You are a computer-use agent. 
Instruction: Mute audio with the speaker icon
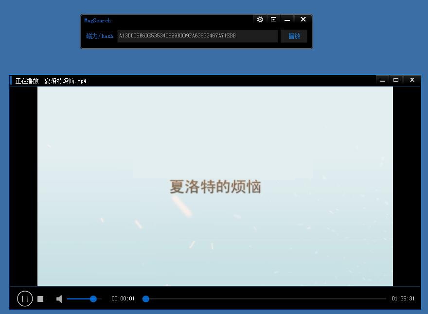(x=59, y=299)
